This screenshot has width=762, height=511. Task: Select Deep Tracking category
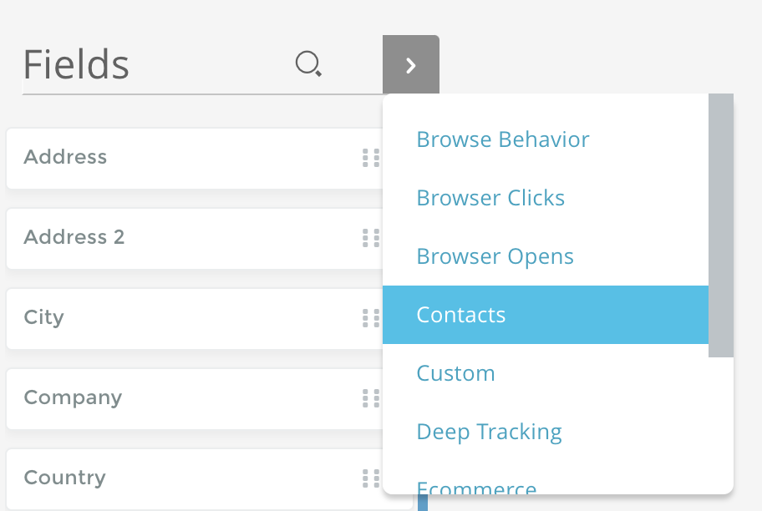pos(489,432)
